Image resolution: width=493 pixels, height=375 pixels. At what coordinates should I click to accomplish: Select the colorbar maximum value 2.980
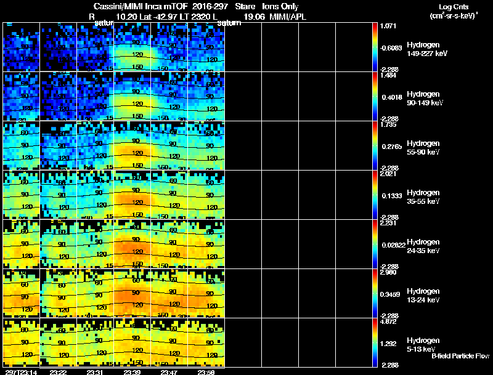click(x=388, y=273)
